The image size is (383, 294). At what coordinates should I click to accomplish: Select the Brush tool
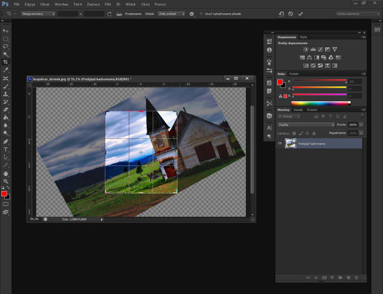[5, 86]
